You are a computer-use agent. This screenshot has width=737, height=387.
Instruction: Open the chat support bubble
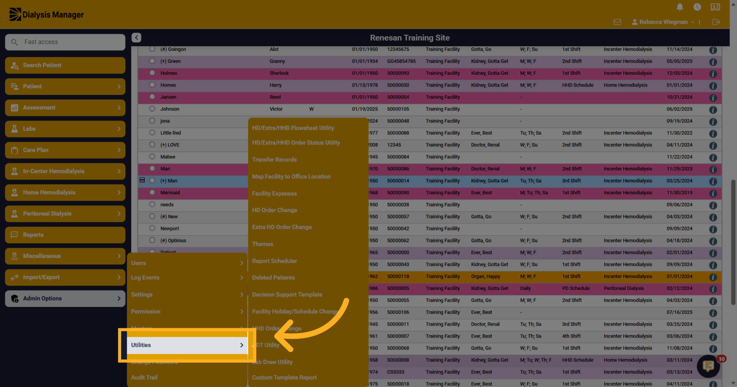point(708,366)
